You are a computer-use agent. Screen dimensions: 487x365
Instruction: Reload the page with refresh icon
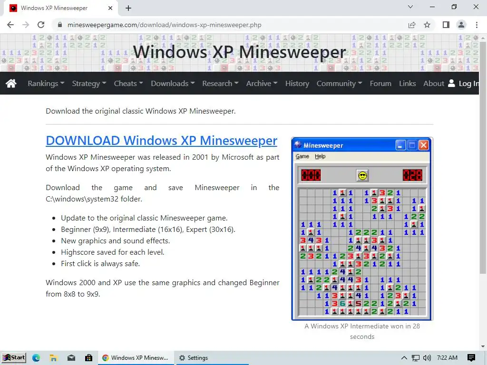point(41,25)
